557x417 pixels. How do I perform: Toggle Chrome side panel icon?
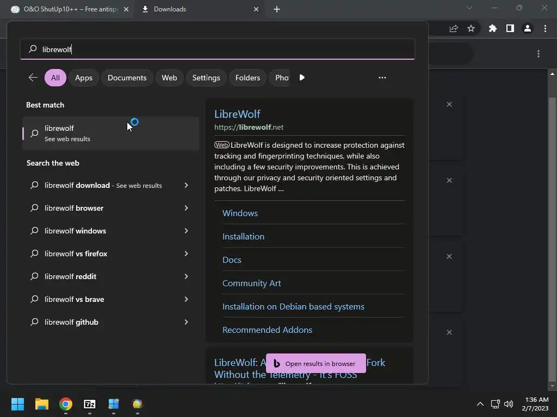(x=510, y=28)
